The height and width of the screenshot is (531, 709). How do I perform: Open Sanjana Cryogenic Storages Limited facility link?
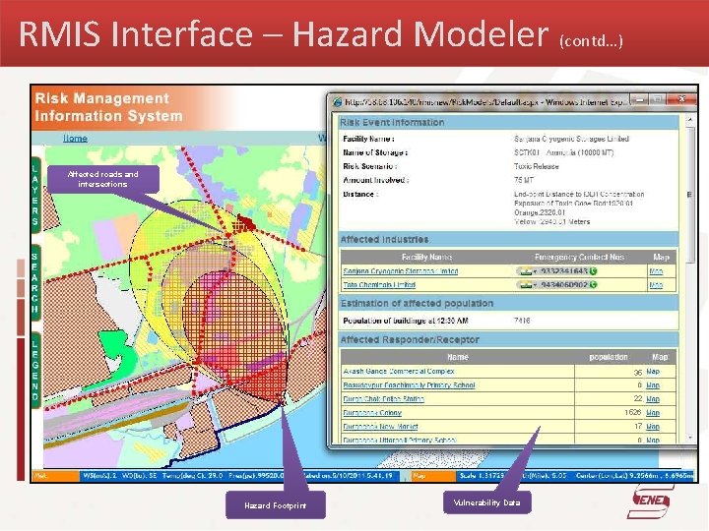(400, 271)
